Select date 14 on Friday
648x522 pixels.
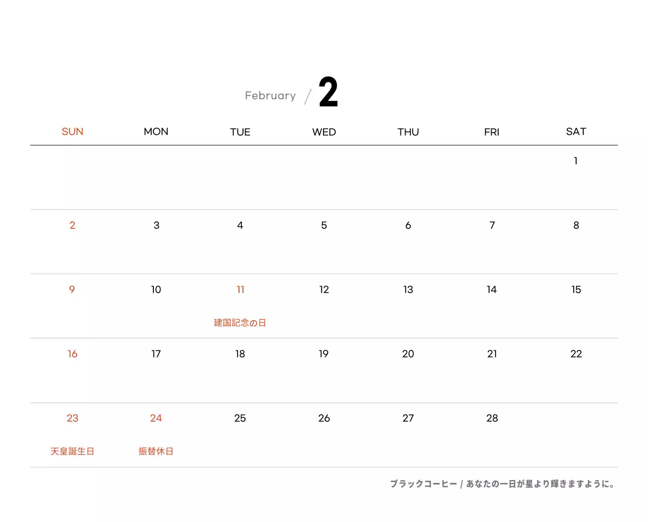pyautogui.click(x=492, y=290)
